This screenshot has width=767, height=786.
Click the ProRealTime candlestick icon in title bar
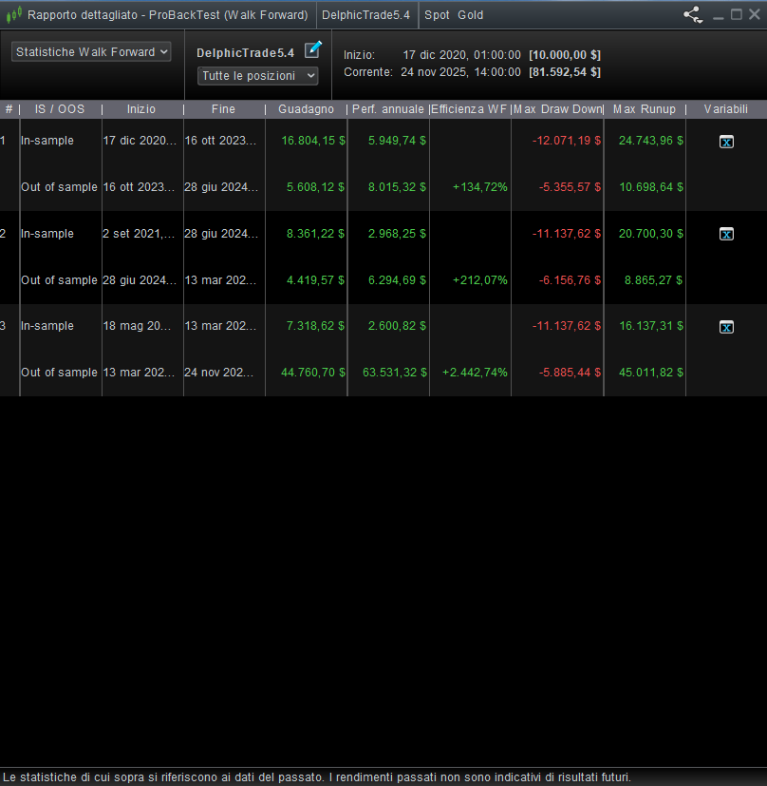[x=13, y=14]
